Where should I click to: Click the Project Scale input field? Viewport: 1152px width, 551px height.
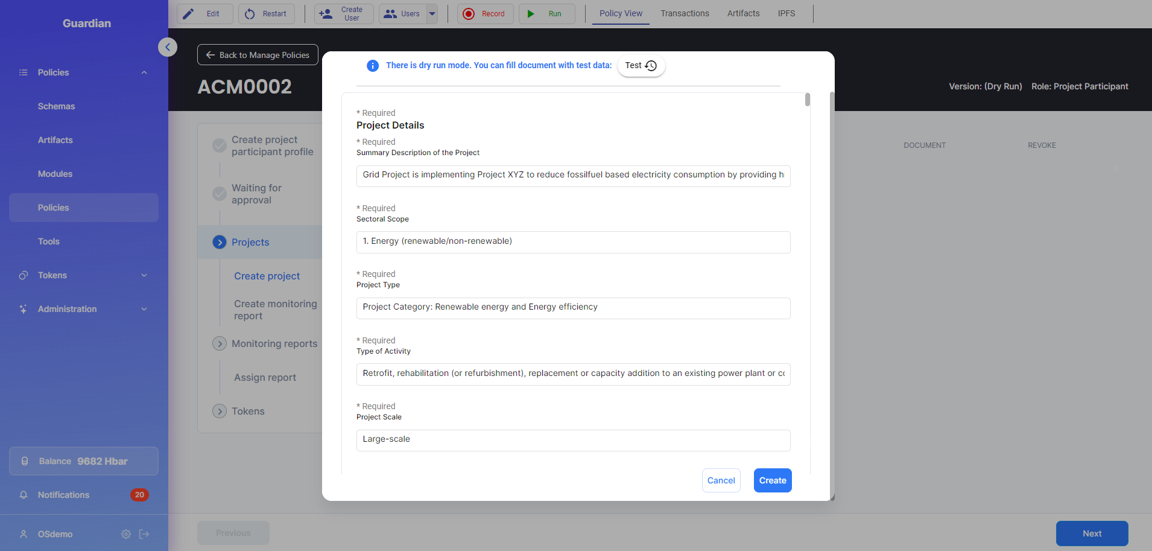(573, 440)
